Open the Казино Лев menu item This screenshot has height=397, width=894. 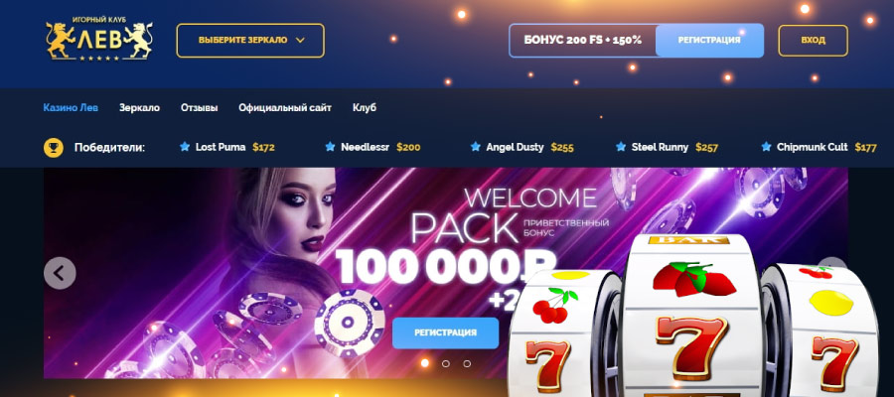[71, 107]
